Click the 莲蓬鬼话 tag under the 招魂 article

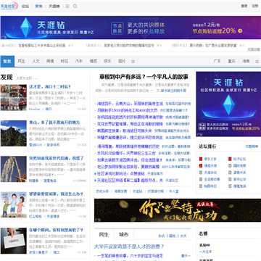coord(50,181)
